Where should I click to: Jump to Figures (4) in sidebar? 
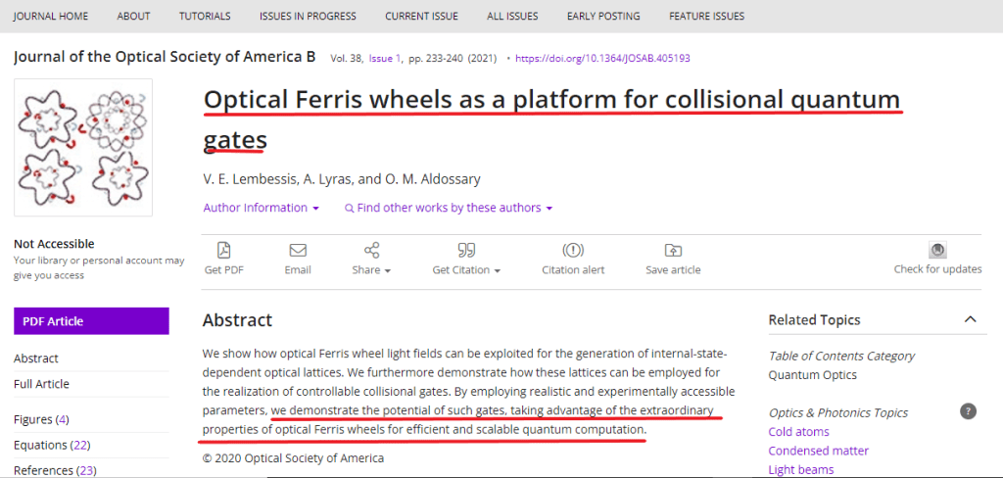(x=41, y=419)
